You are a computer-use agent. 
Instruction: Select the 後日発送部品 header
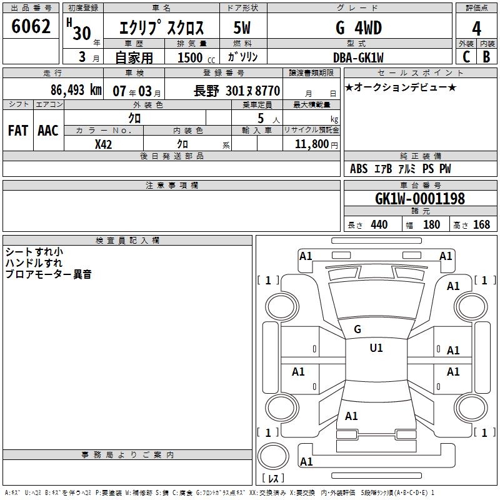[x=171, y=156]
